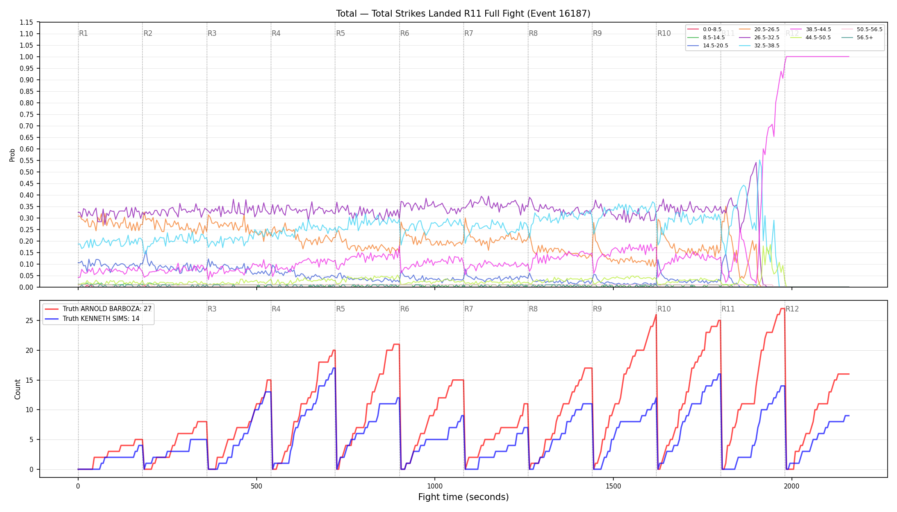
Task: Click R6 round marker in probability chart
Action: pos(405,33)
